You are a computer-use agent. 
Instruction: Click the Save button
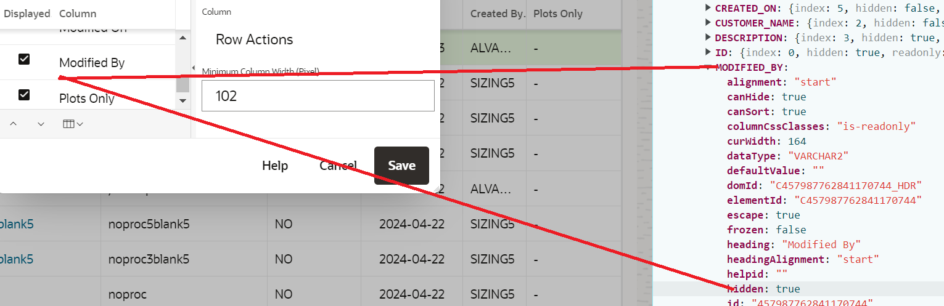point(401,166)
